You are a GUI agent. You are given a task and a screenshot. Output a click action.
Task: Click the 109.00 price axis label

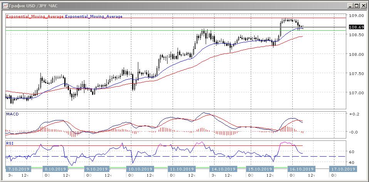pyautogui.click(x=356, y=16)
